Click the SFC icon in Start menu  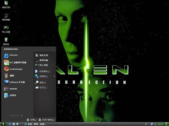click(6, 62)
